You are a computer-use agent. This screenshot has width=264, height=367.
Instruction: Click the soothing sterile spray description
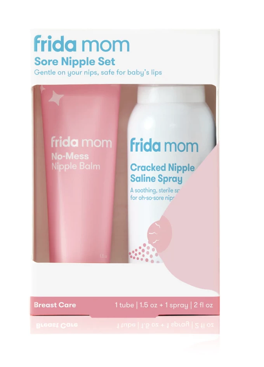[x=155, y=194]
